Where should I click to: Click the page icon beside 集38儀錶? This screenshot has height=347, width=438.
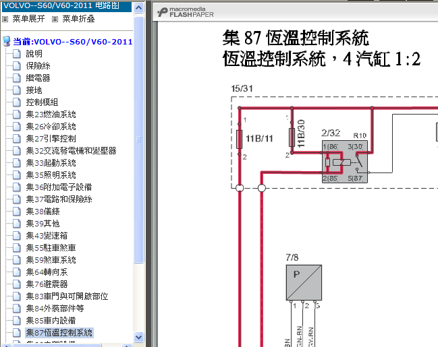[x=17, y=212]
